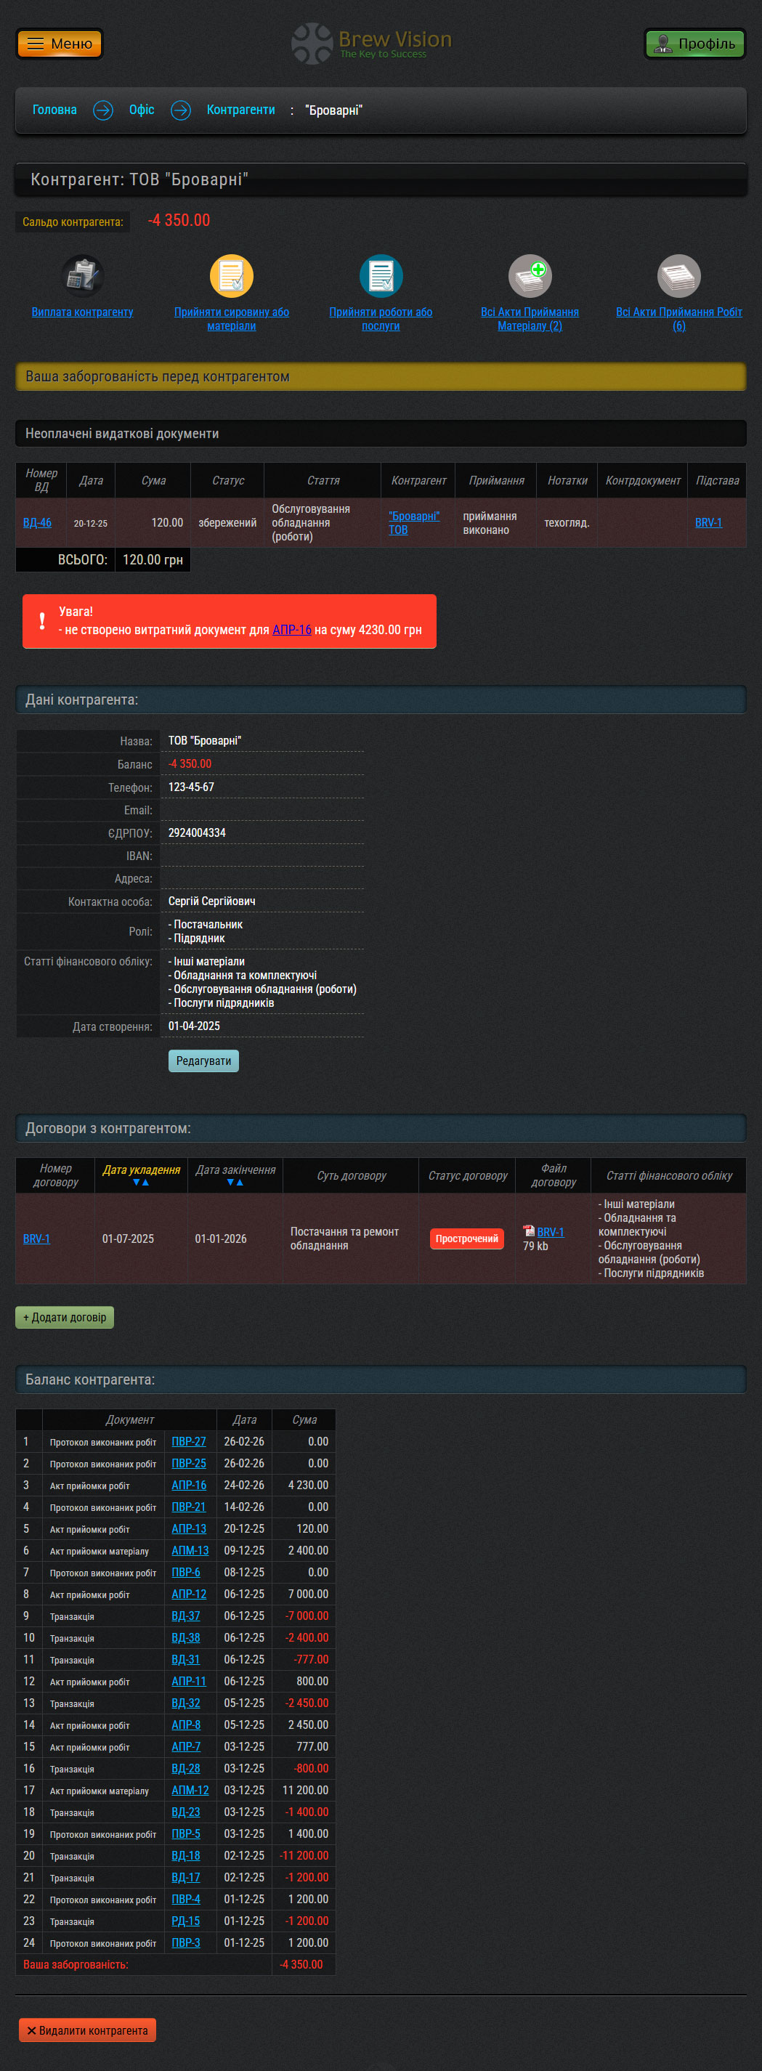Sort contracts by Дата закінчення arrows
762x2071 pixels.
pyautogui.click(x=235, y=1183)
